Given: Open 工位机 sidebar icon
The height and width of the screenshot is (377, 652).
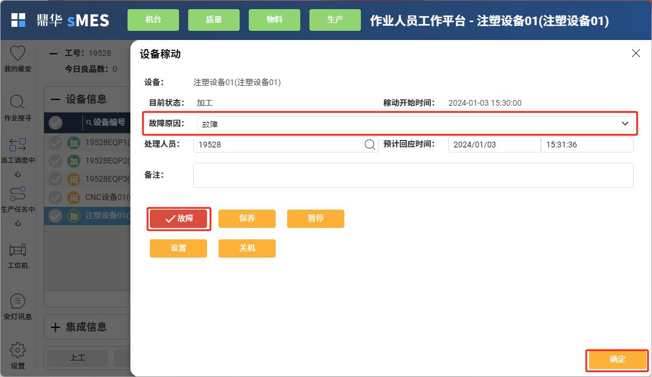Looking at the screenshot, I should point(18,250).
